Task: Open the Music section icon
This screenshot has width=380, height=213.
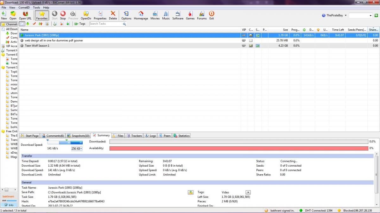Action: 166,15
